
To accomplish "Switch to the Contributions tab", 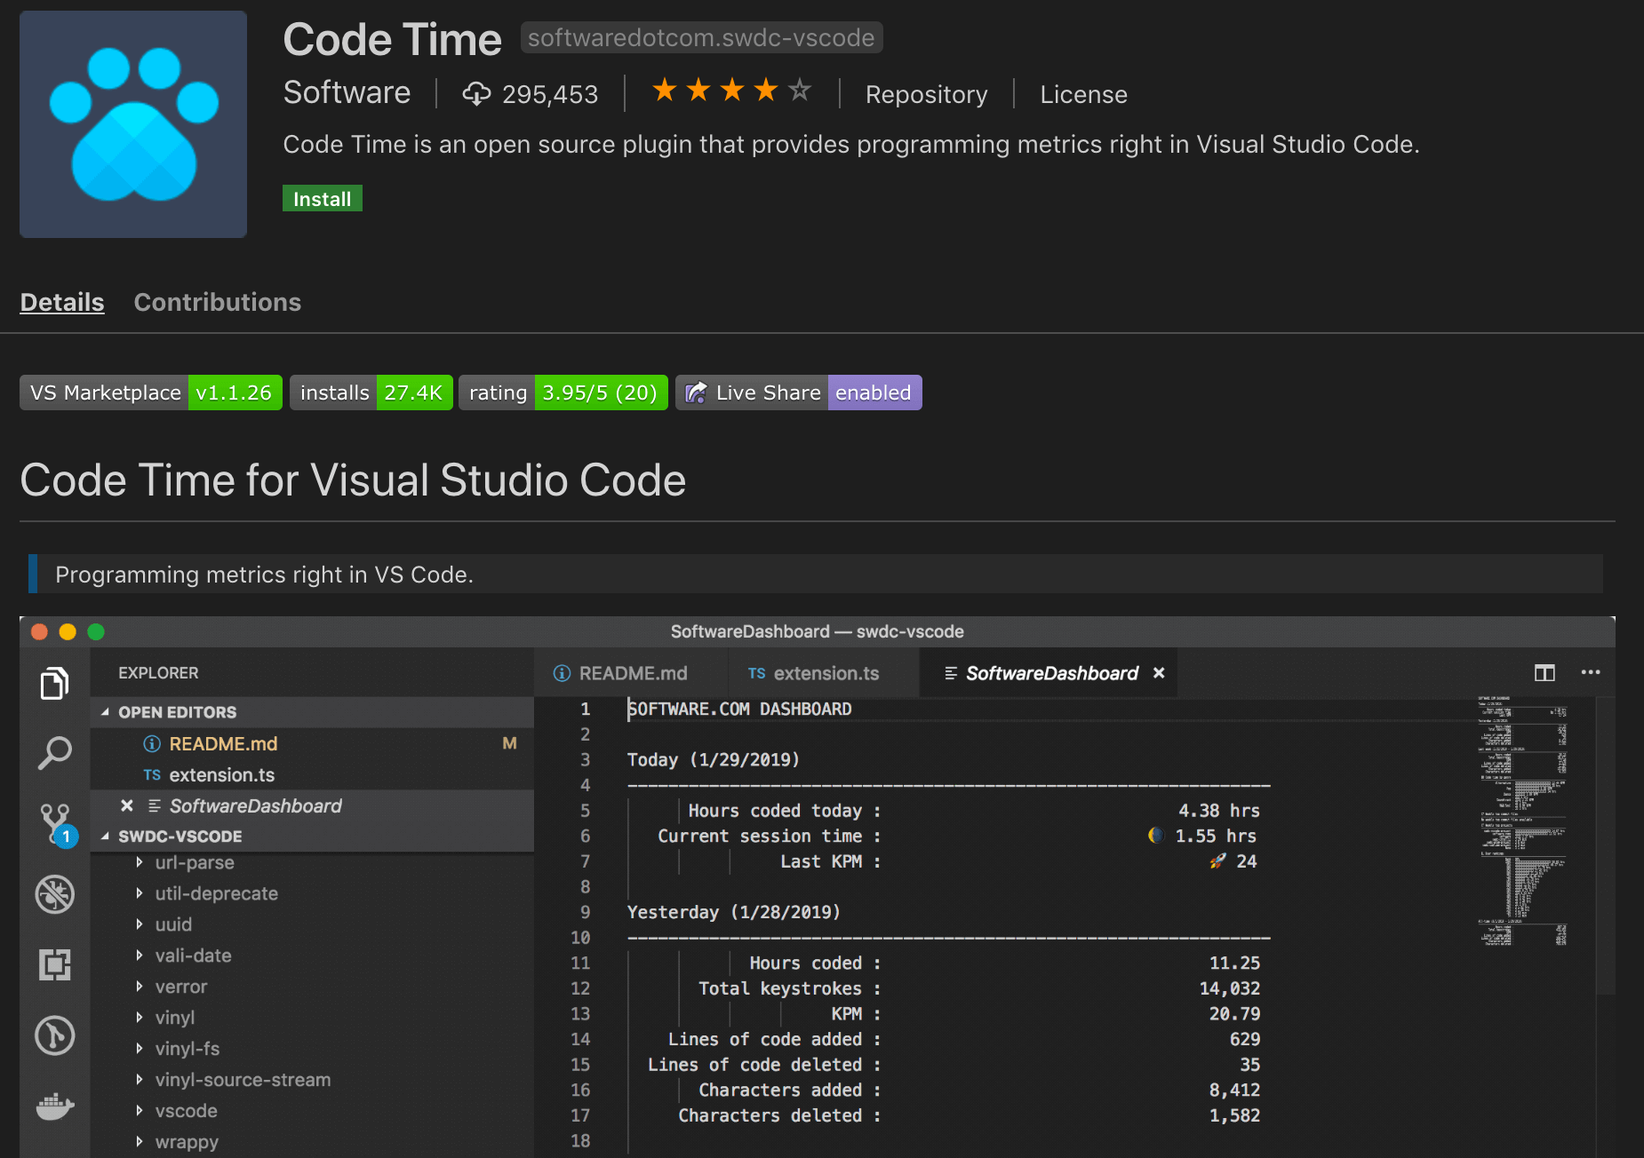I will coord(218,302).
